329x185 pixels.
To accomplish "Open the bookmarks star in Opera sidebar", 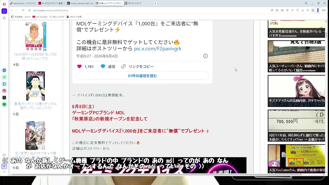I will (x=4, y=18).
